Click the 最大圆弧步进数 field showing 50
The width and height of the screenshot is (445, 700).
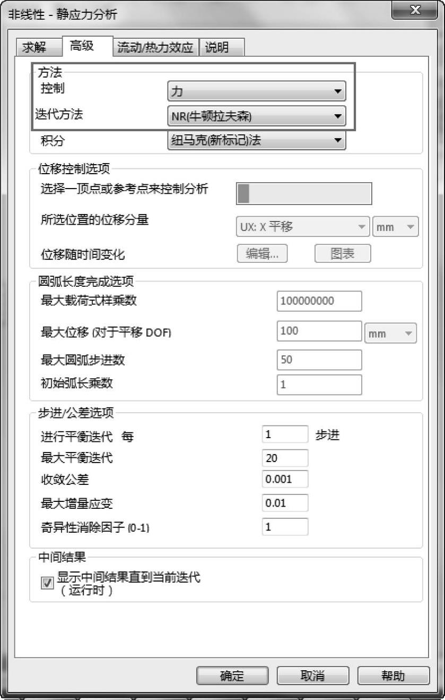(x=319, y=360)
